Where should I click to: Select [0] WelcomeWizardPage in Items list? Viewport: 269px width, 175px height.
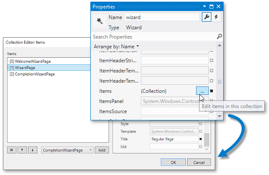49,61
